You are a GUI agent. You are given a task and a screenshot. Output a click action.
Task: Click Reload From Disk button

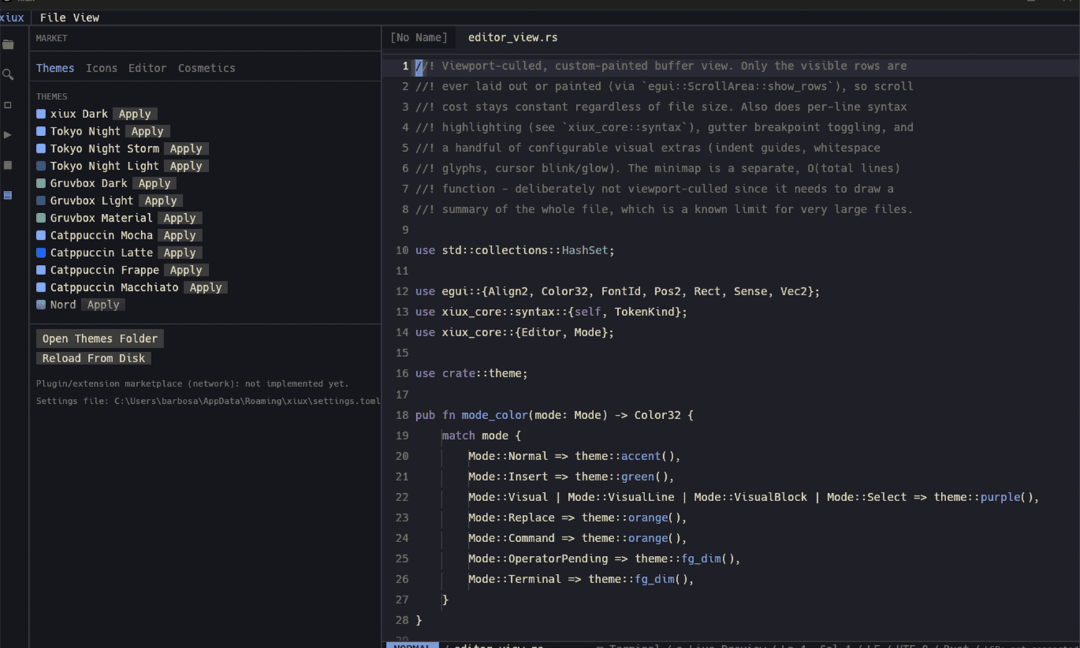[x=94, y=358]
